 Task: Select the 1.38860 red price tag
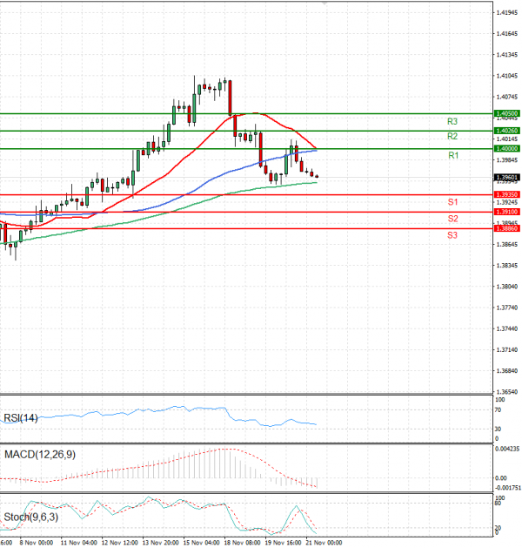506,228
